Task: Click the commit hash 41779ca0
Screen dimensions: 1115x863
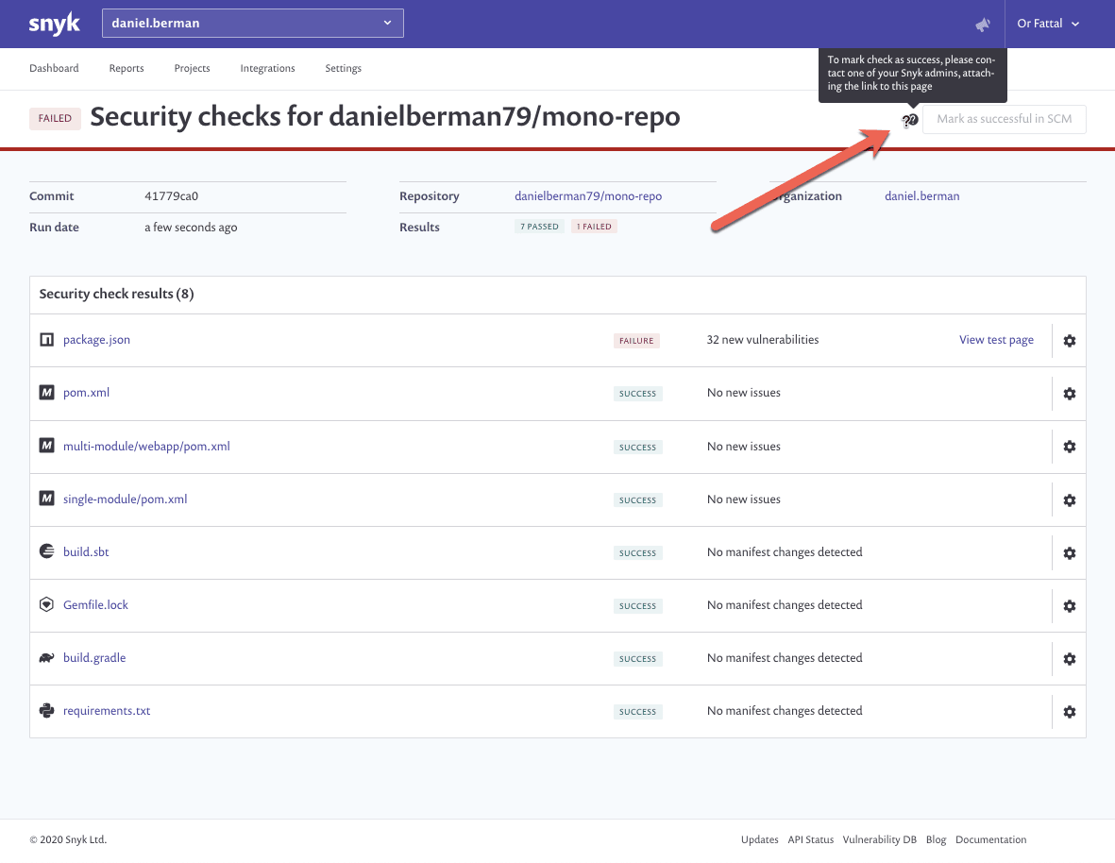Action: (172, 196)
